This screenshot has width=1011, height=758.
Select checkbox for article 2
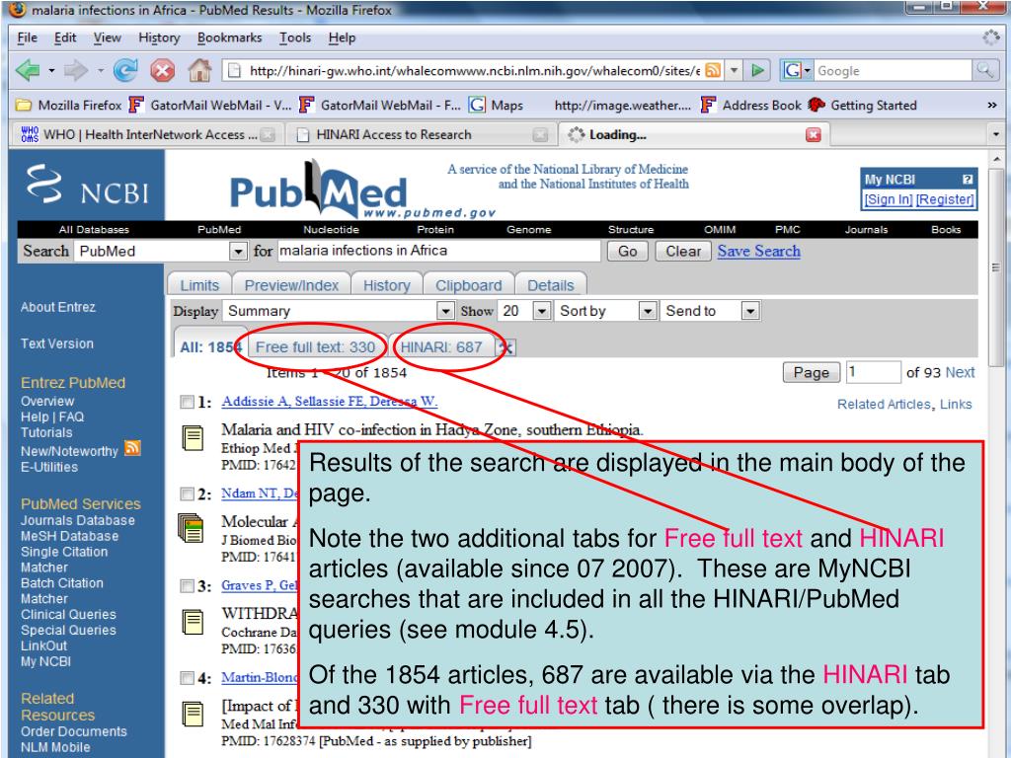point(187,494)
